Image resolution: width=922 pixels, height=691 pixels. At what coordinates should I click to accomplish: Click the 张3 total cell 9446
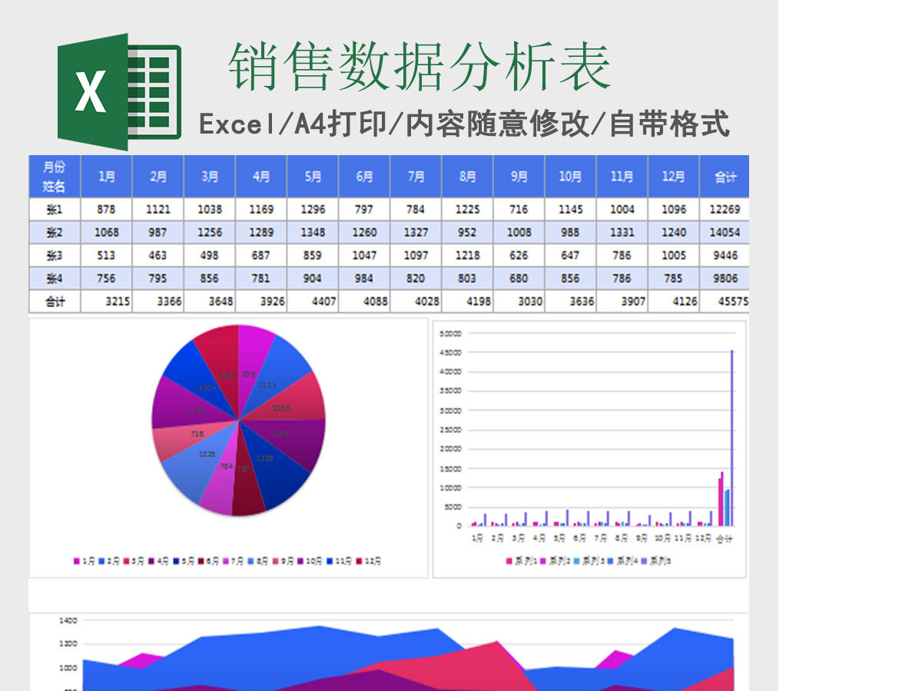(x=725, y=256)
